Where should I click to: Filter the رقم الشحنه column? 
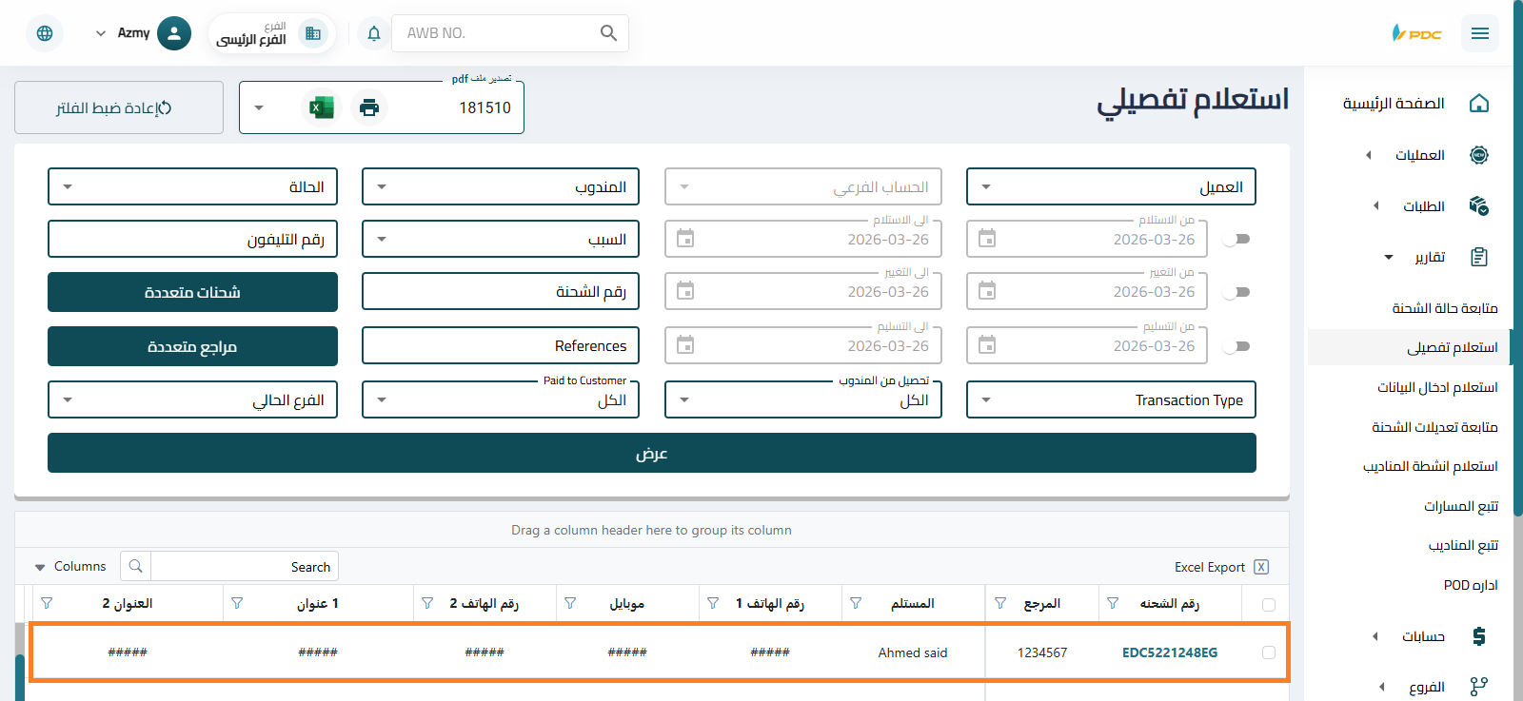tap(1113, 603)
